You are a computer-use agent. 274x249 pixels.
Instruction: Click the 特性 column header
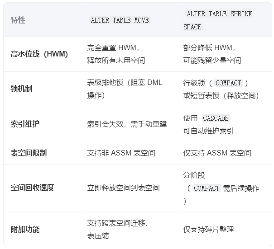pyautogui.click(x=18, y=20)
